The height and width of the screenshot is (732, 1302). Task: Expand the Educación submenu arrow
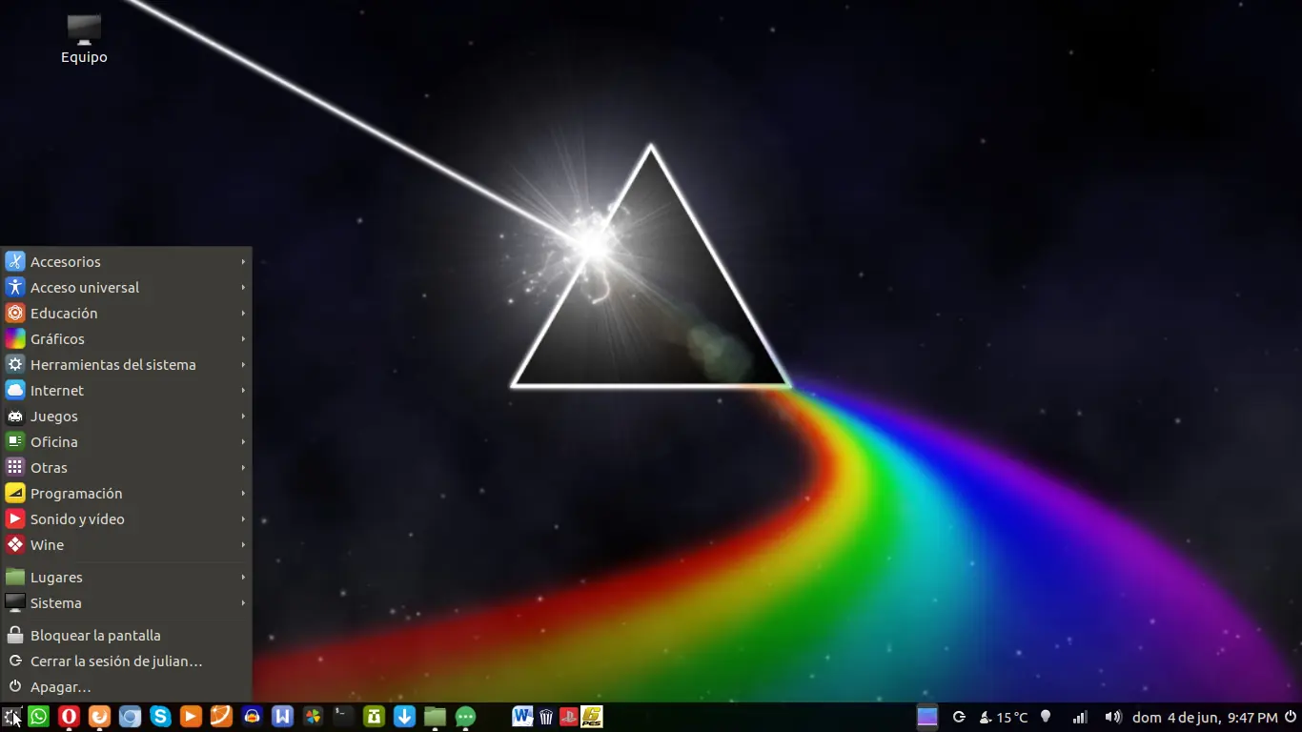pos(244,313)
